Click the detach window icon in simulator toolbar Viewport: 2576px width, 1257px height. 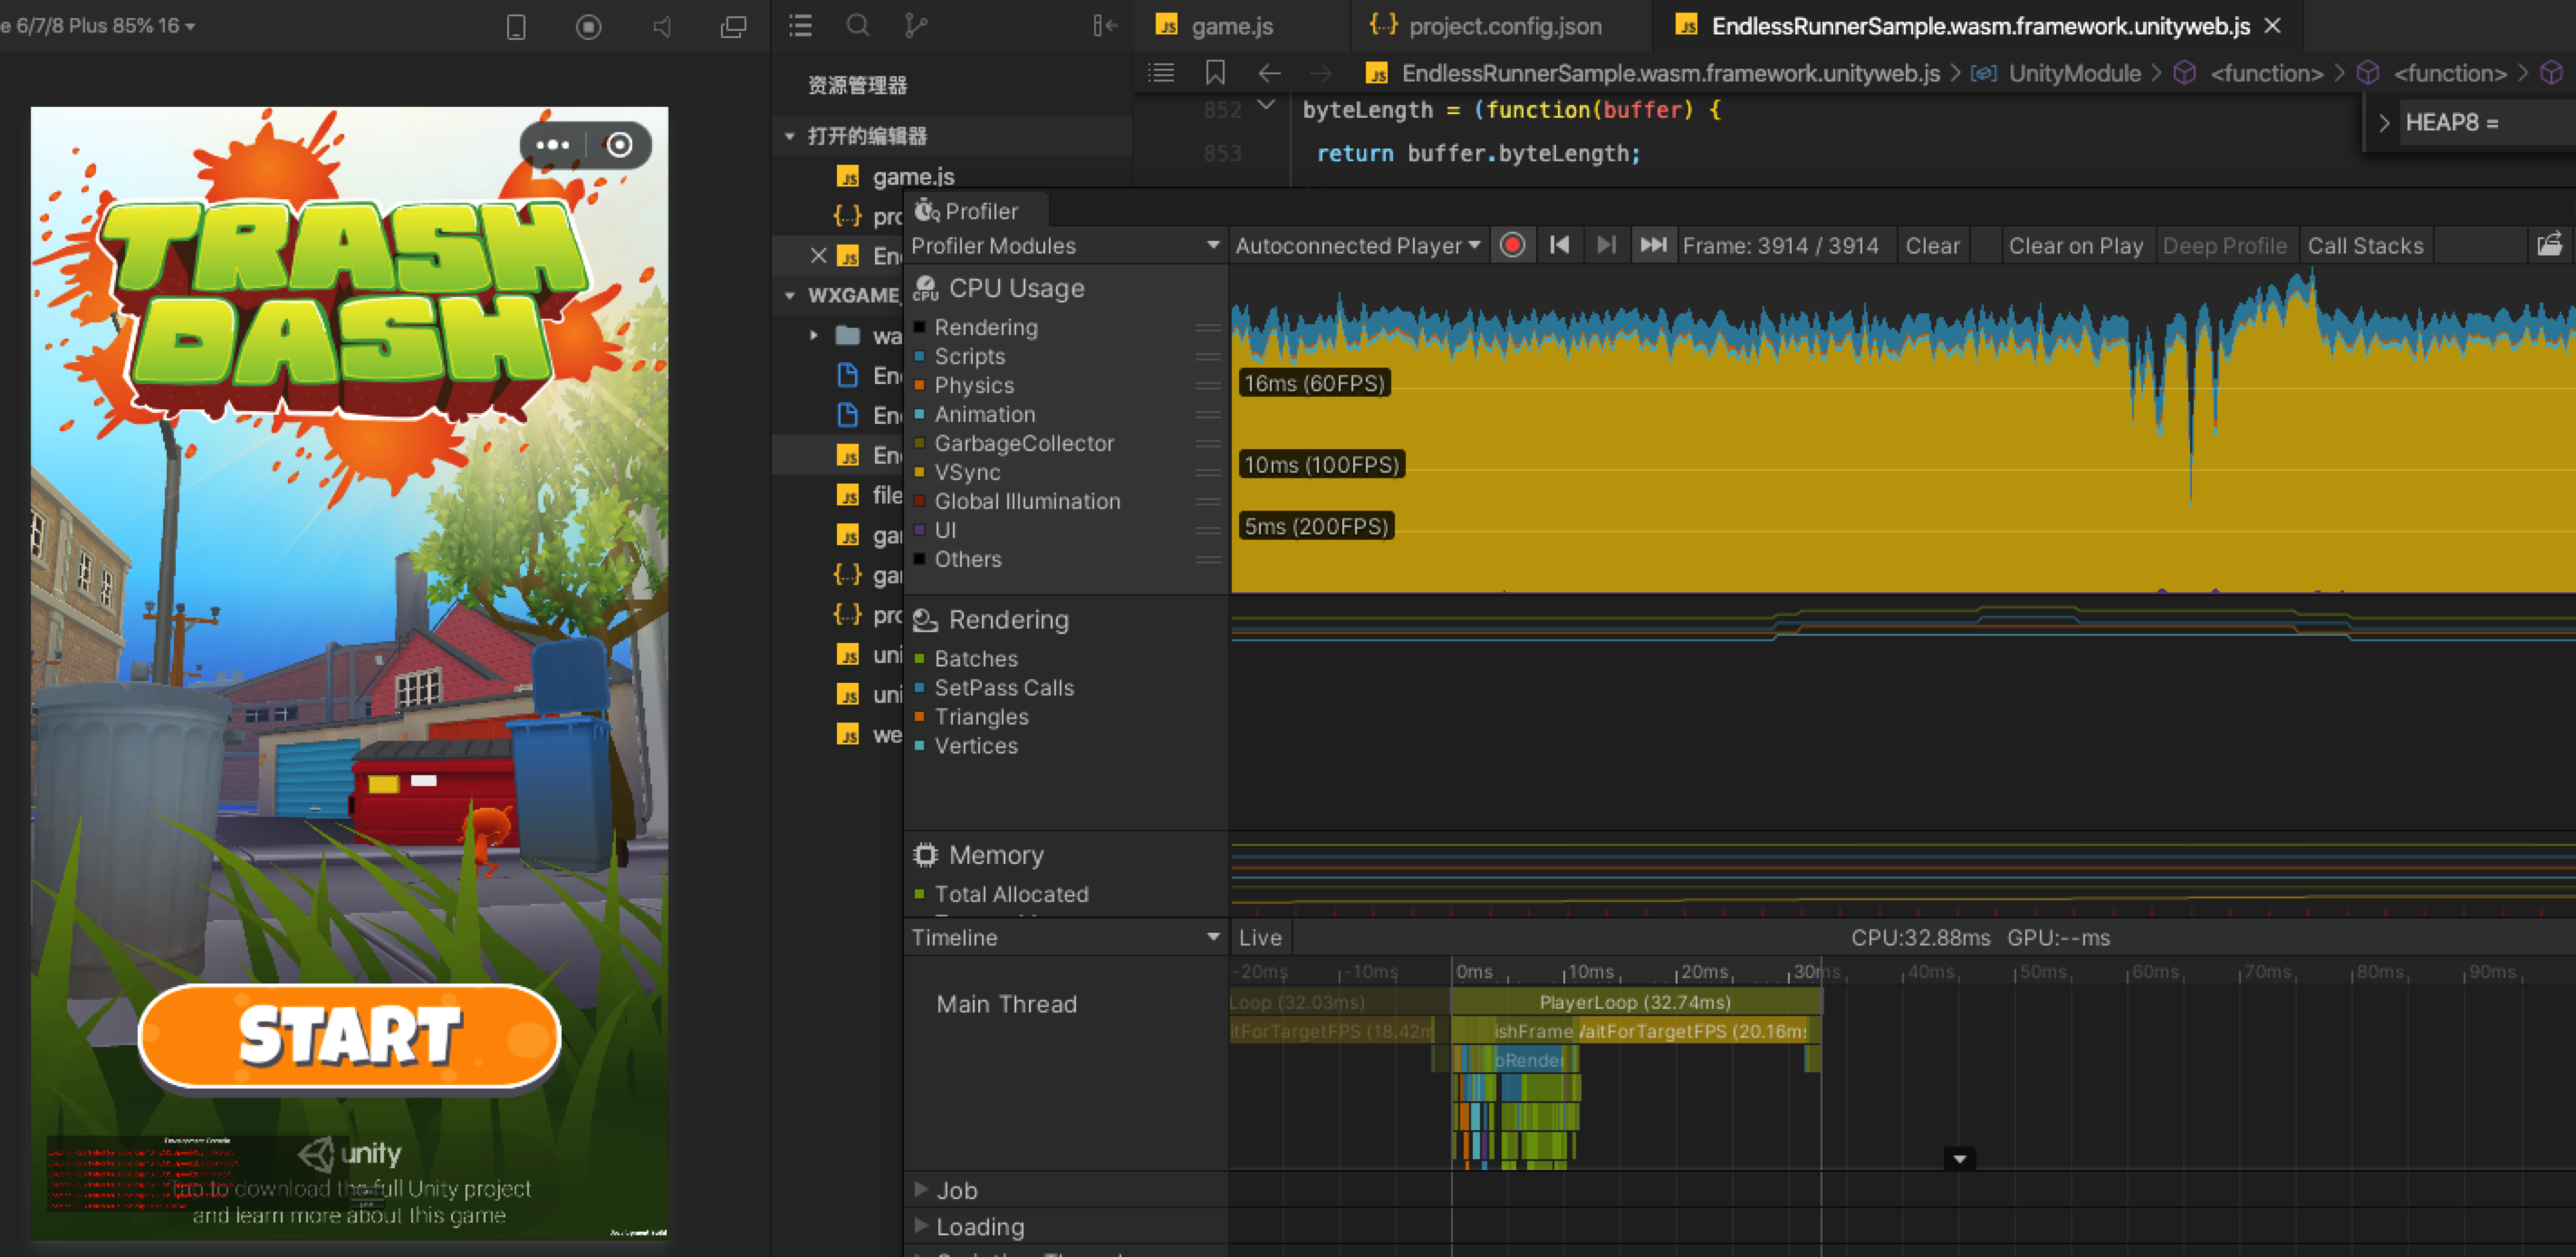734,27
